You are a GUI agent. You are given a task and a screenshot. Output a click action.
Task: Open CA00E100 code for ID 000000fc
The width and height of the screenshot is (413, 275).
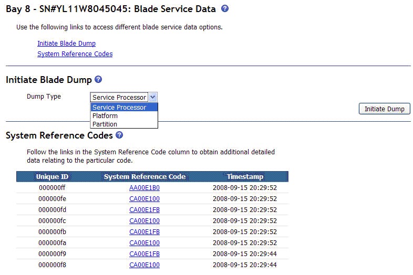click(144, 221)
